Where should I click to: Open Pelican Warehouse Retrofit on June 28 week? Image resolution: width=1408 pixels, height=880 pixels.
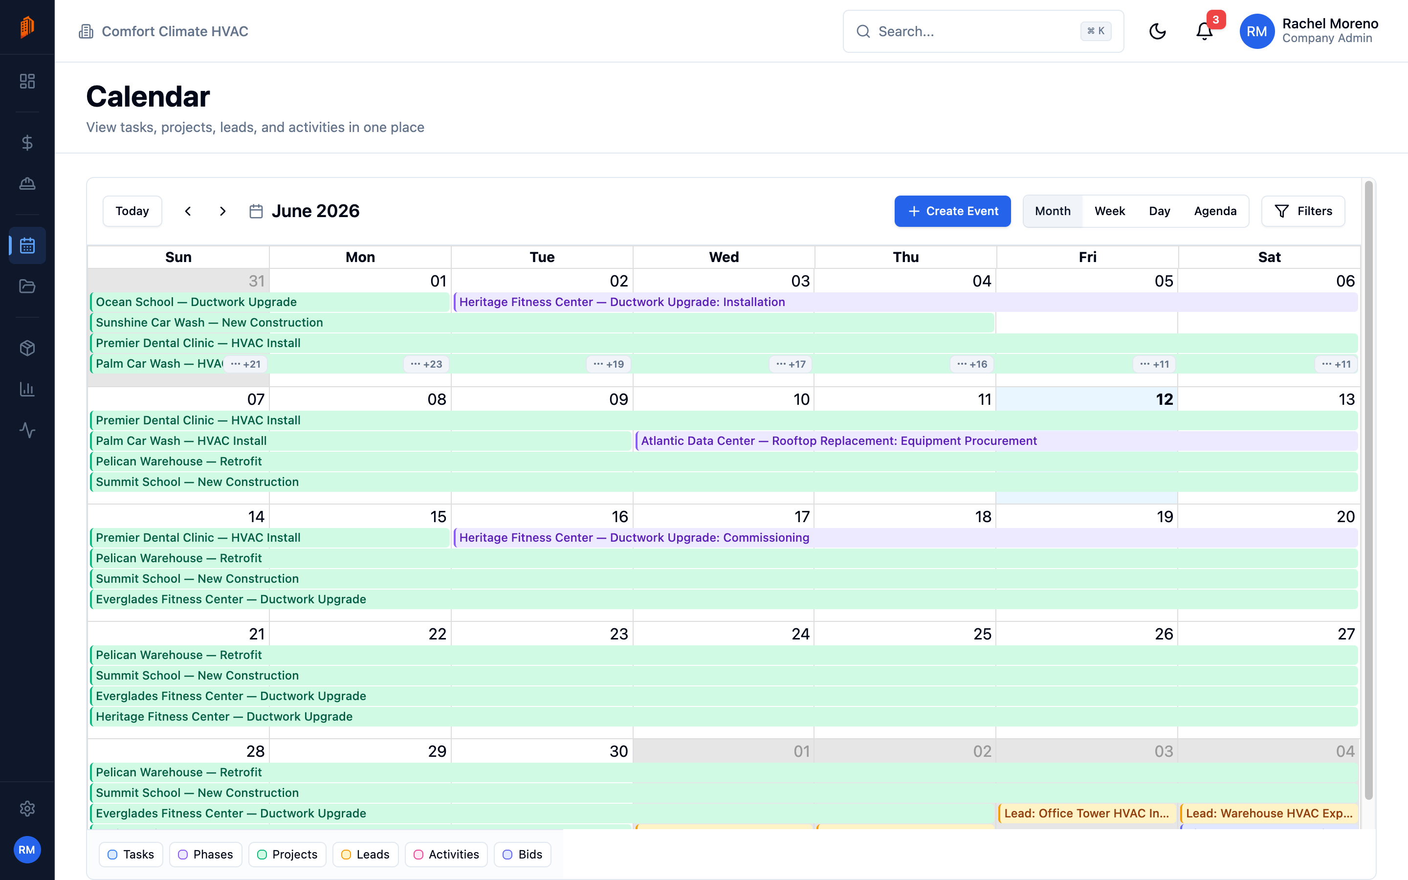tap(724, 772)
